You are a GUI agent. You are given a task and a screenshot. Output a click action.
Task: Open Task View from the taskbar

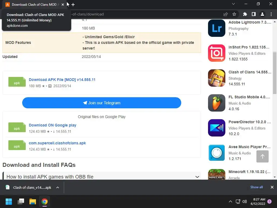tap(21, 201)
